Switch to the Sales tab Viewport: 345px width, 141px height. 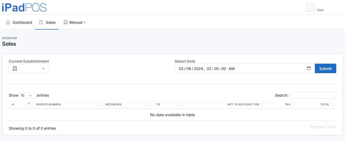(51, 22)
